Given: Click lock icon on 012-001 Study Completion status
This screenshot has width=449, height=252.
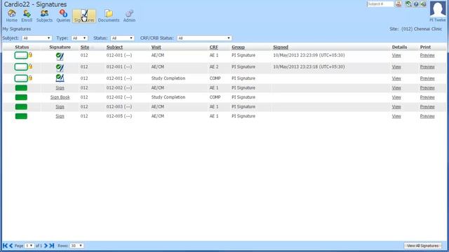Looking at the screenshot, I should 30,78.
